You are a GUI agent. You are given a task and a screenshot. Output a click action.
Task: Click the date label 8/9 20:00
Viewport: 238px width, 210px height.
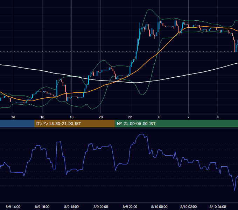pos(101,206)
